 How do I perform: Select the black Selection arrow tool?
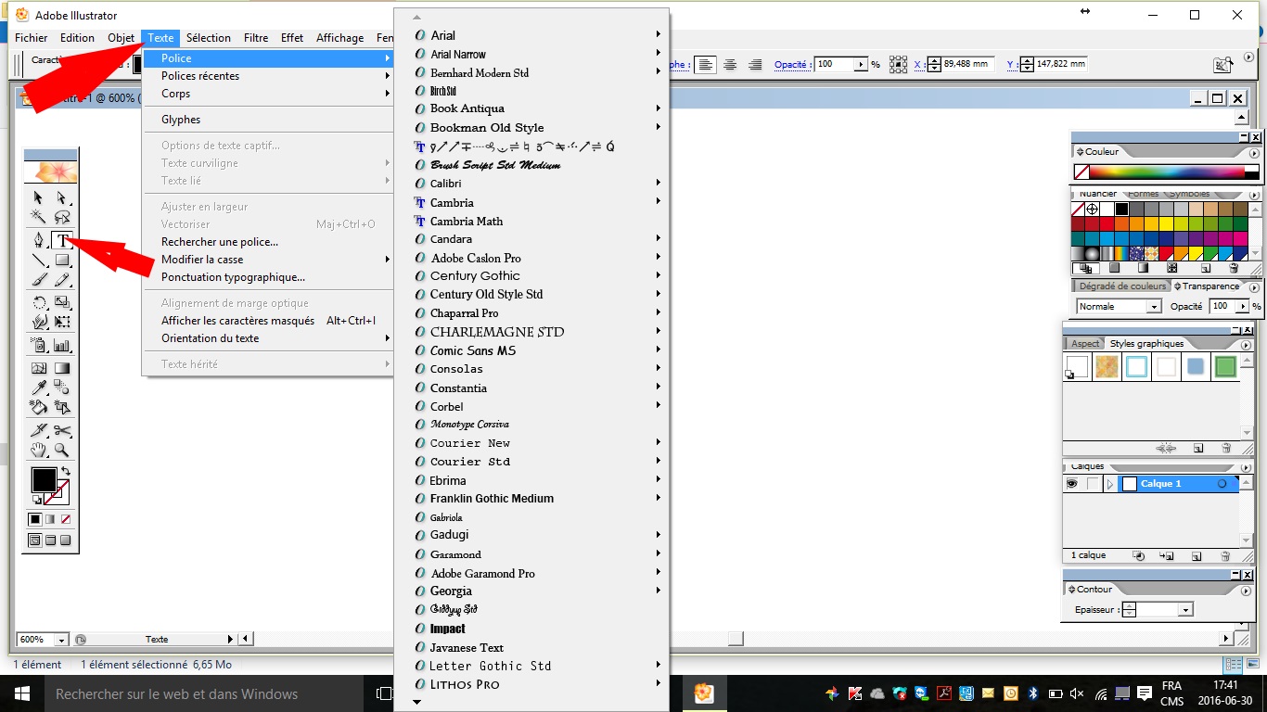pyautogui.click(x=39, y=197)
